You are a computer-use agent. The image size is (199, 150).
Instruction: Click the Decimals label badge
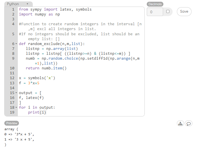pyautogui.click(x=155, y=4)
